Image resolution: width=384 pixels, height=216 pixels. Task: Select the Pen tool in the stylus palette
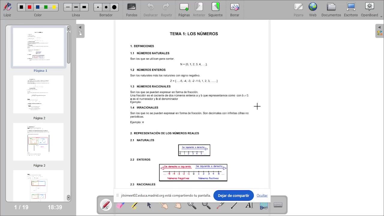point(106,205)
